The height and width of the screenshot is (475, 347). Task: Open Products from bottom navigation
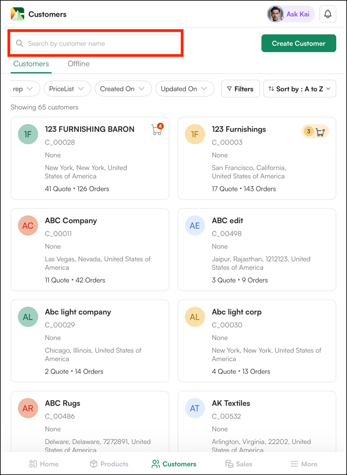click(109, 464)
